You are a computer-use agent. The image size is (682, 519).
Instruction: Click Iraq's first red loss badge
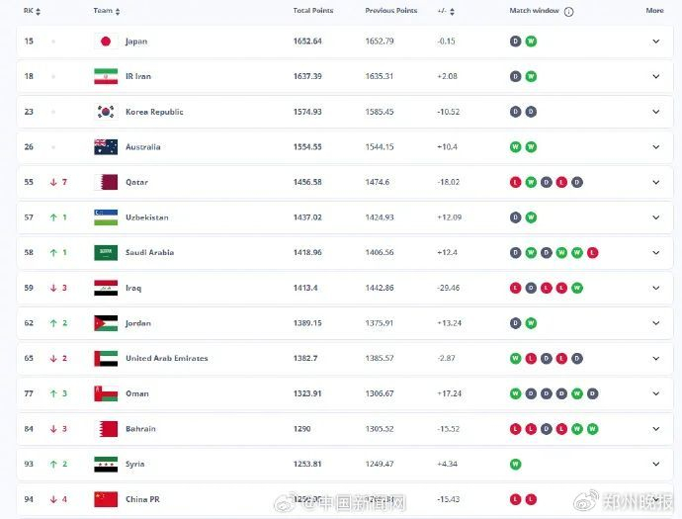click(515, 288)
